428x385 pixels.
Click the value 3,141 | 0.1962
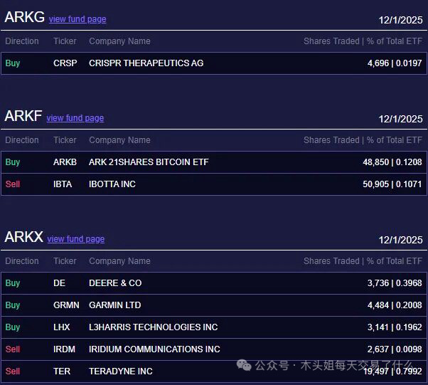[395, 327]
